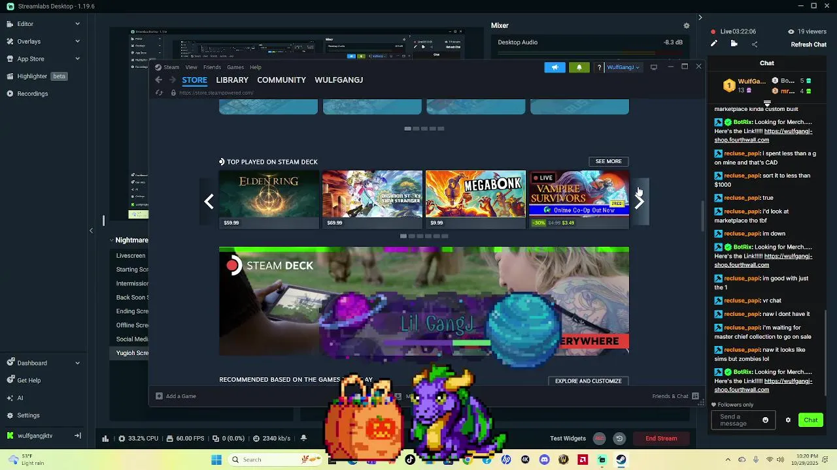Image resolution: width=837 pixels, height=470 pixels.
Task: Advance carousel with right arrow
Action: (640, 201)
